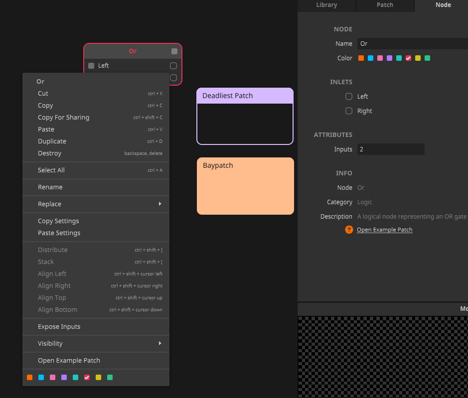Select the Deadliest Patch node header
This screenshot has height=398, width=468.
click(x=245, y=96)
